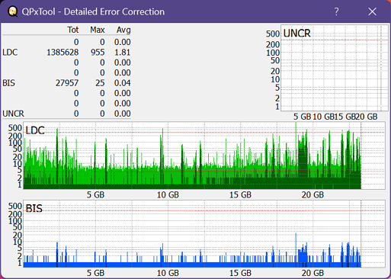The width and height of the screenshot is (391, 279).
Task: Click the 10 GB label under BIS graph
Action: [x=168, y=273]
